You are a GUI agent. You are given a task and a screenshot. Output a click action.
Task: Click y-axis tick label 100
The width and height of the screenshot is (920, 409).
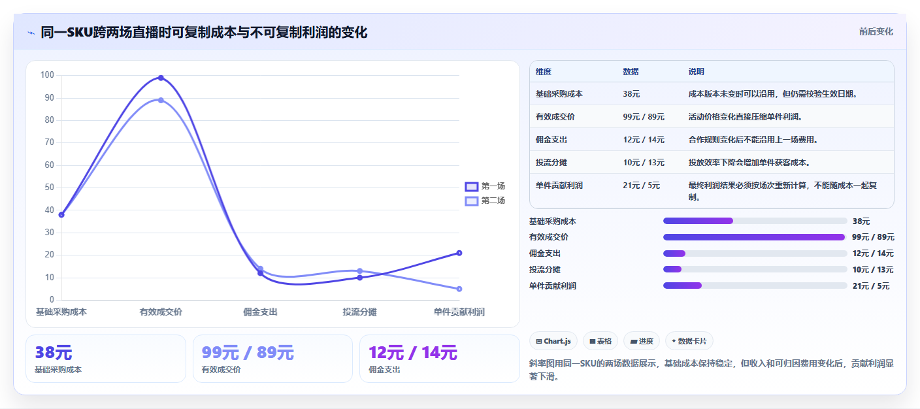pyautogui.click(x=47, y=75)
